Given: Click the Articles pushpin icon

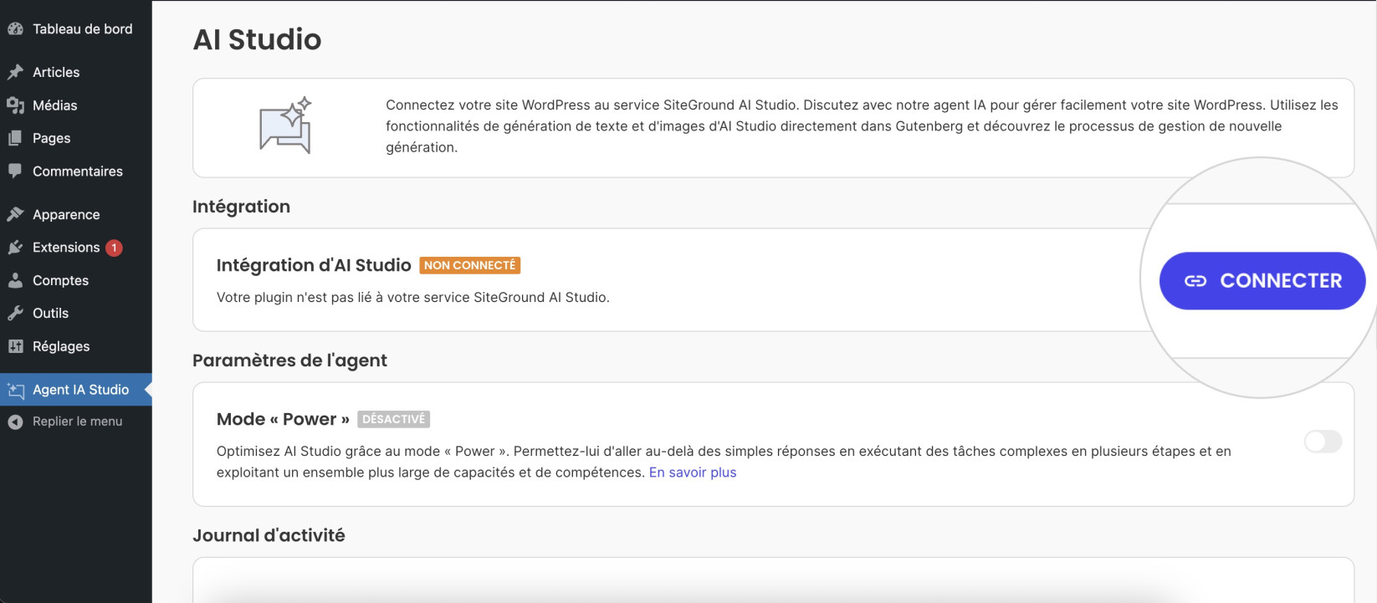Looking at the screenshot, I should 15,72.
